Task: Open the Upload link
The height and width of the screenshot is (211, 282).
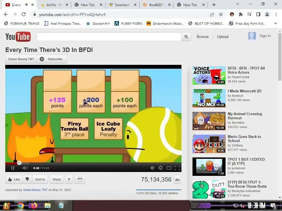Action: tap(223, 37)
